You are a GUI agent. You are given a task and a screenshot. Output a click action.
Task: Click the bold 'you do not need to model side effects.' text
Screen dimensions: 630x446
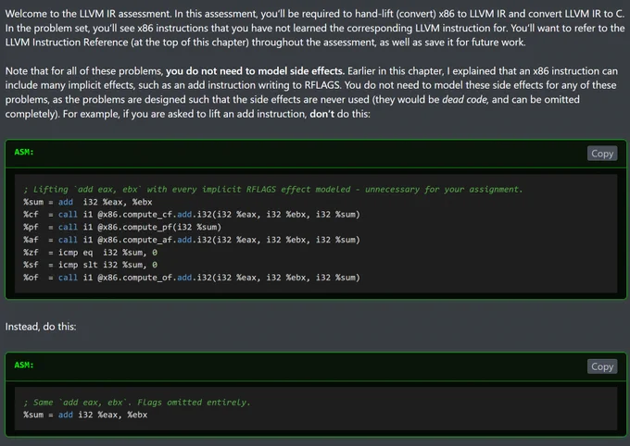click(255, 71)
